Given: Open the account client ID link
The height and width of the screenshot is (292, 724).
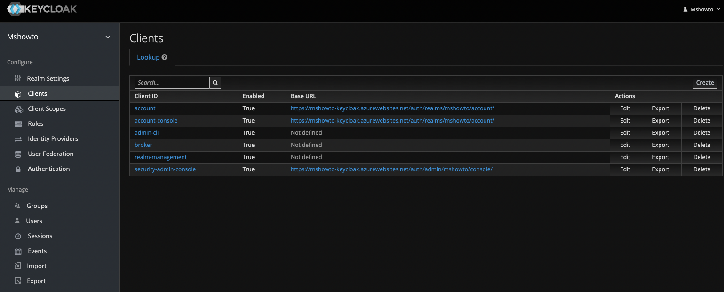Looking at the screenshot, I should coord(145,108).
